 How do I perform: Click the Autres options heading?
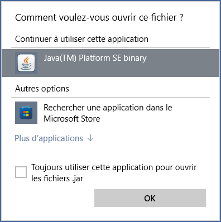(x=42, y=89)
